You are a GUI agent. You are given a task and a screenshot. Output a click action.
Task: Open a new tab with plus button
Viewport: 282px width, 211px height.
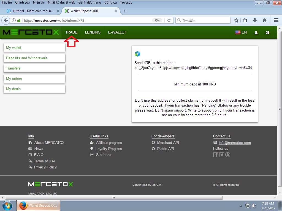tap(125, 11)
